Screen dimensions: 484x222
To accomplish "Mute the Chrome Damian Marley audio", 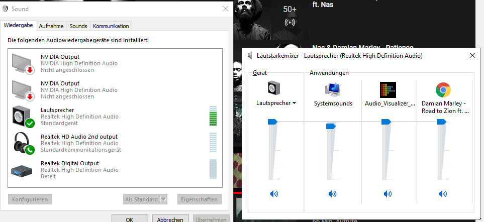I will pyautogui.click(x=443, y=194).
